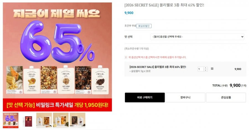This screenshot has height=130, width=249.
Task: Click the 슬림웰티 5g x 28포 option text
Action: [x=140, y=71]
